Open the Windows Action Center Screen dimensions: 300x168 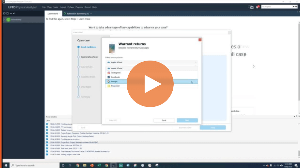point(296,165)
